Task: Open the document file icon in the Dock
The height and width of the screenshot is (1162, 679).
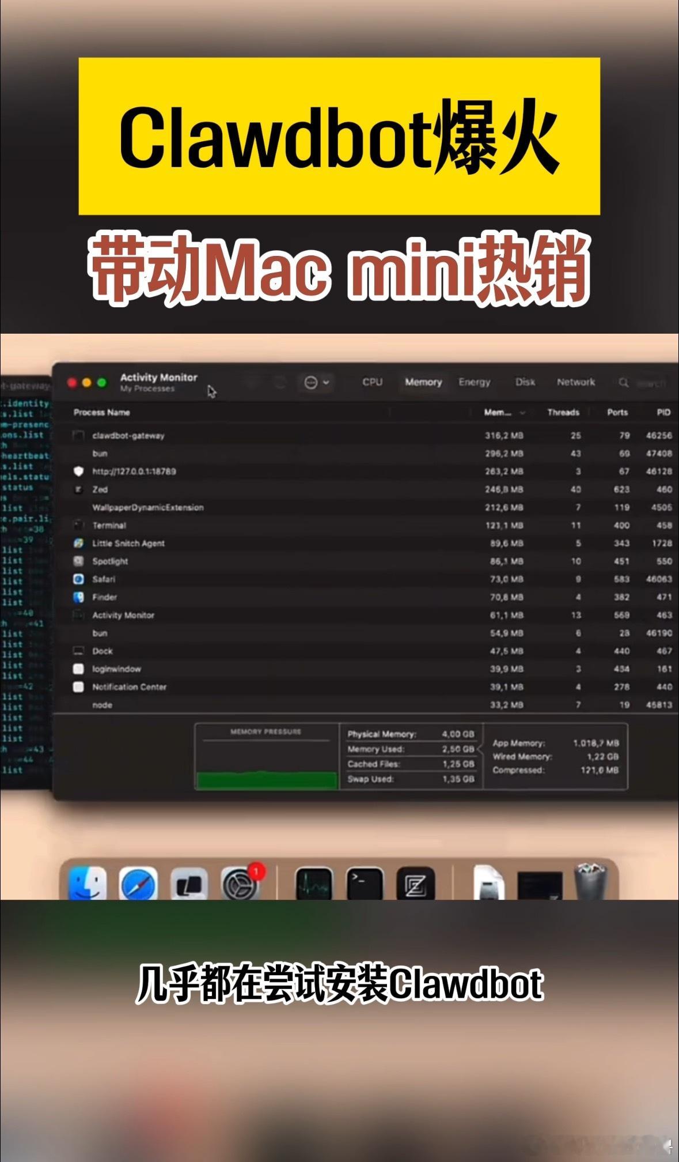Action: click(x=488, y=882)
